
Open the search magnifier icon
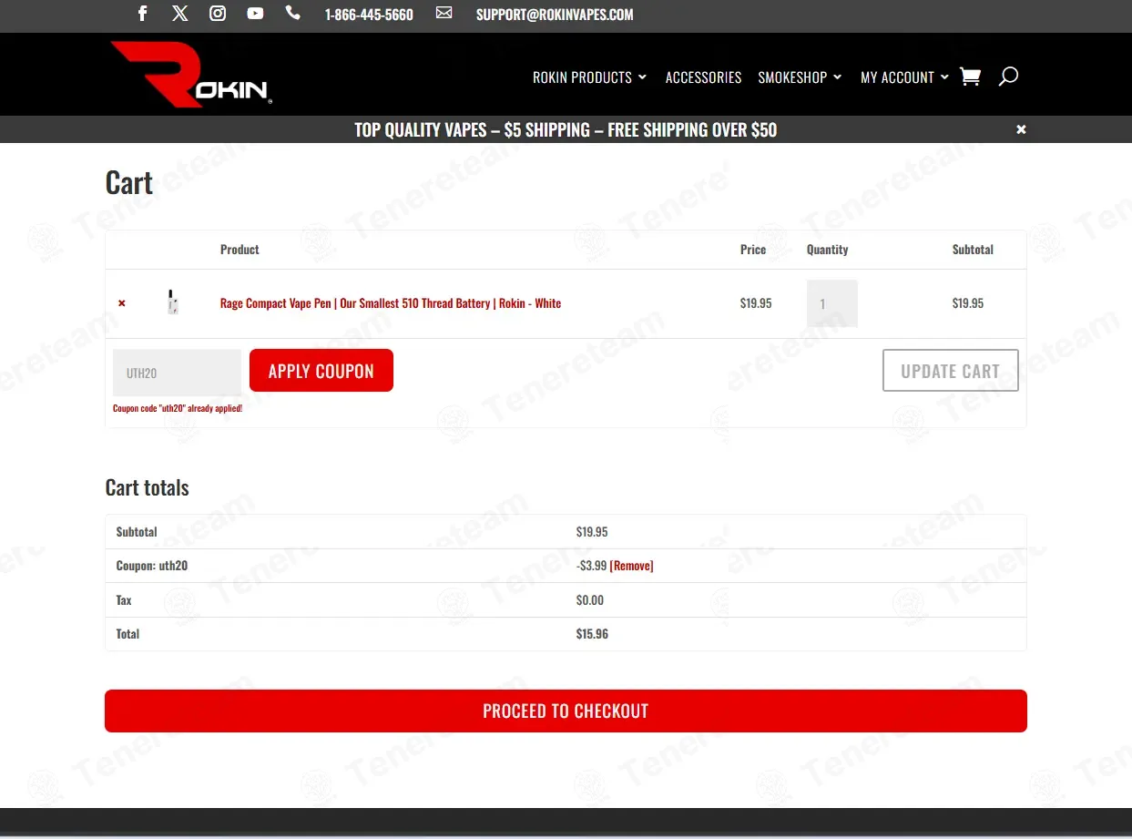(x=1008, y=77)
